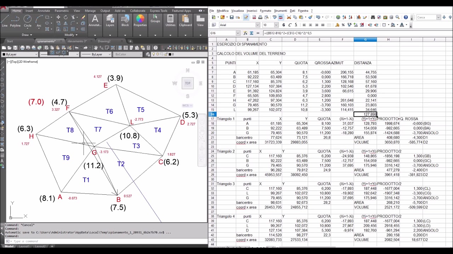The image size is (453, 254).
Task: Switch to the Insert ribbon tab
Action: [x=29, y=11]
